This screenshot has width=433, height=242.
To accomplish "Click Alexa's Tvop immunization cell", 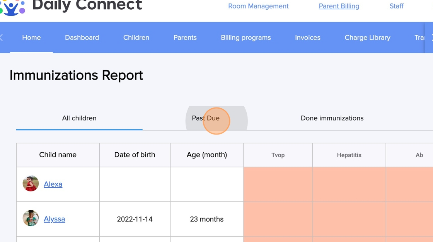I will tap(278, 184).
